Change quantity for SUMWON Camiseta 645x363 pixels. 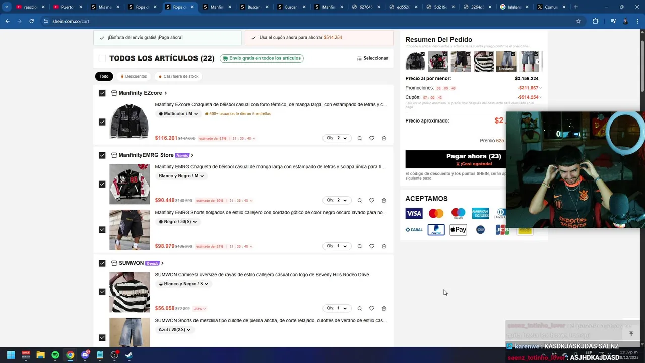coord(337,308)
